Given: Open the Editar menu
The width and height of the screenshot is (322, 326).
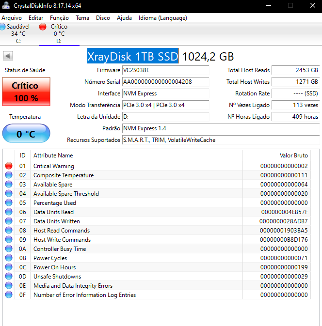Looking at the screenshot, I should 36,18.
